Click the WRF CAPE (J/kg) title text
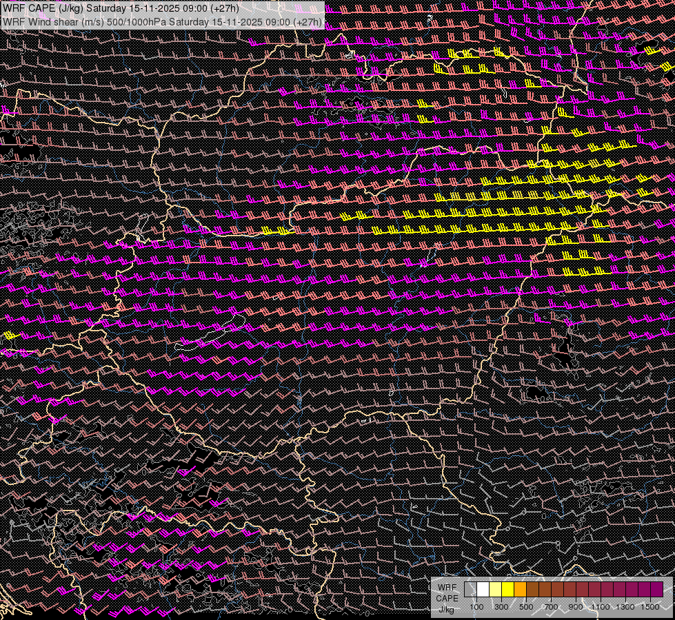 [x=41, y=8]
